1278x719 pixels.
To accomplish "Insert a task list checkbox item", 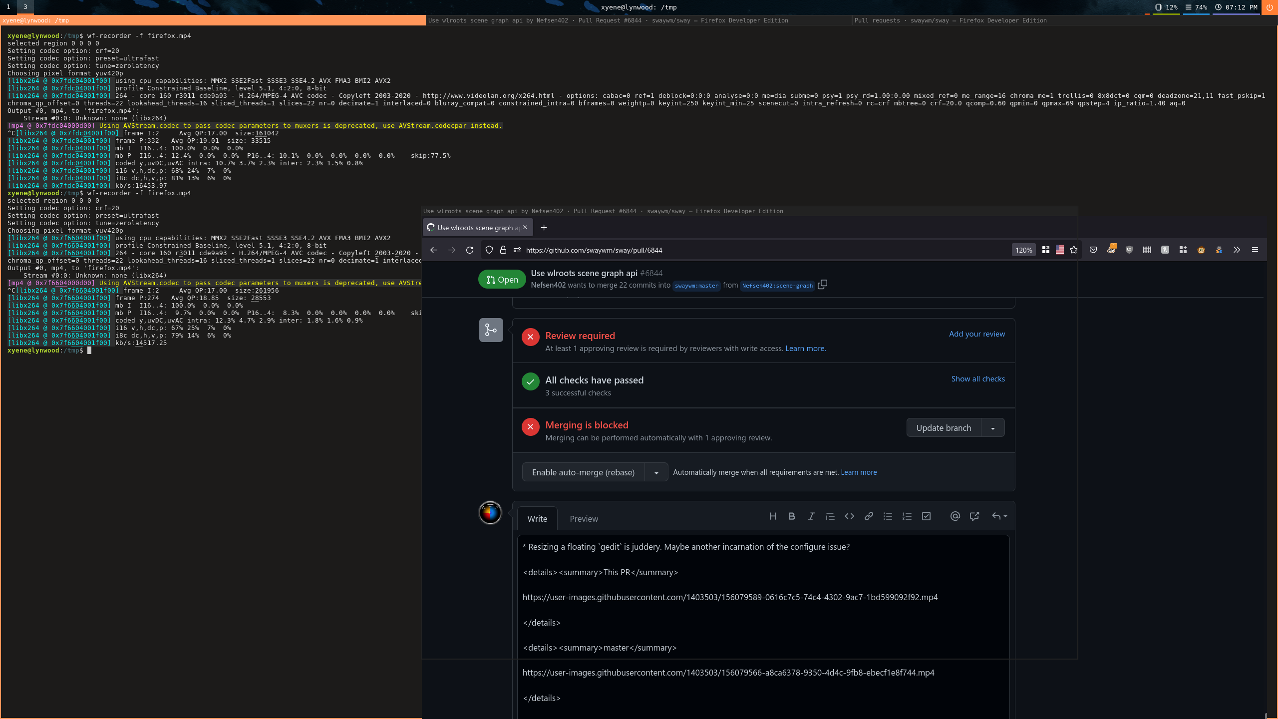I will [927, 516].
